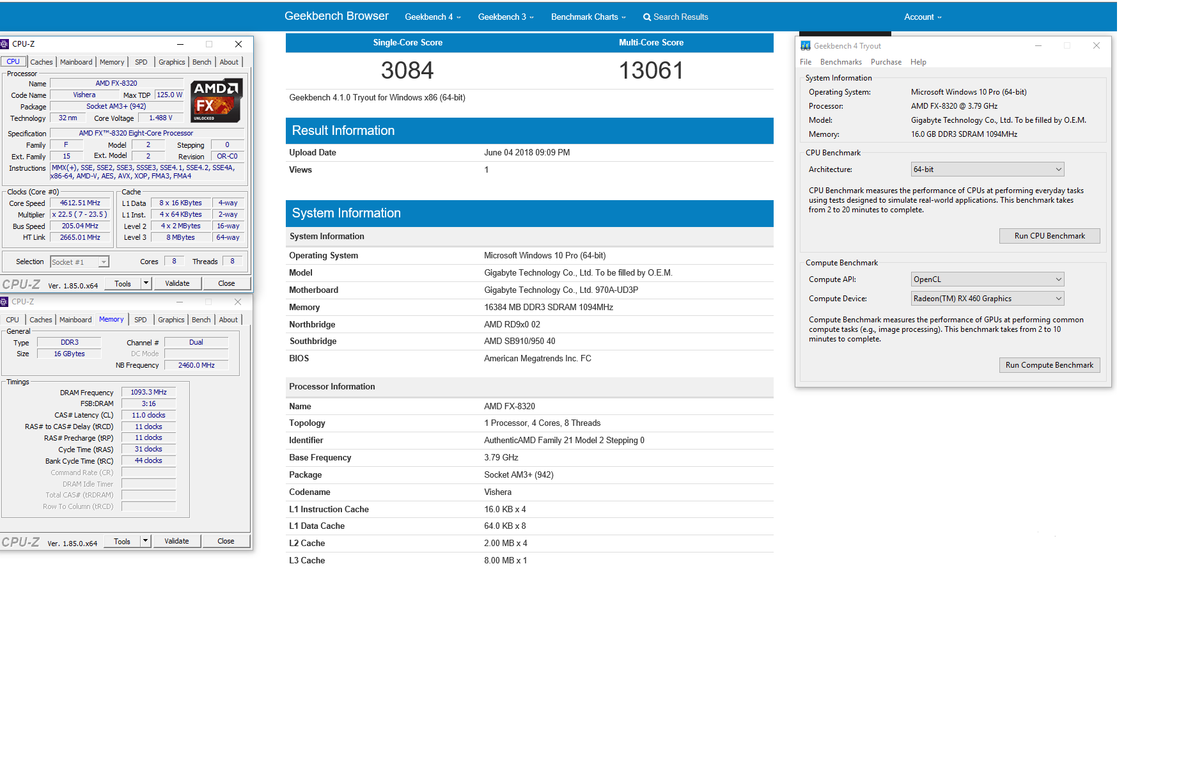Open the Compute Device Radeon RX 460 dropdown
This screenshot has height=768, width=1195.
tap(987, 299)
